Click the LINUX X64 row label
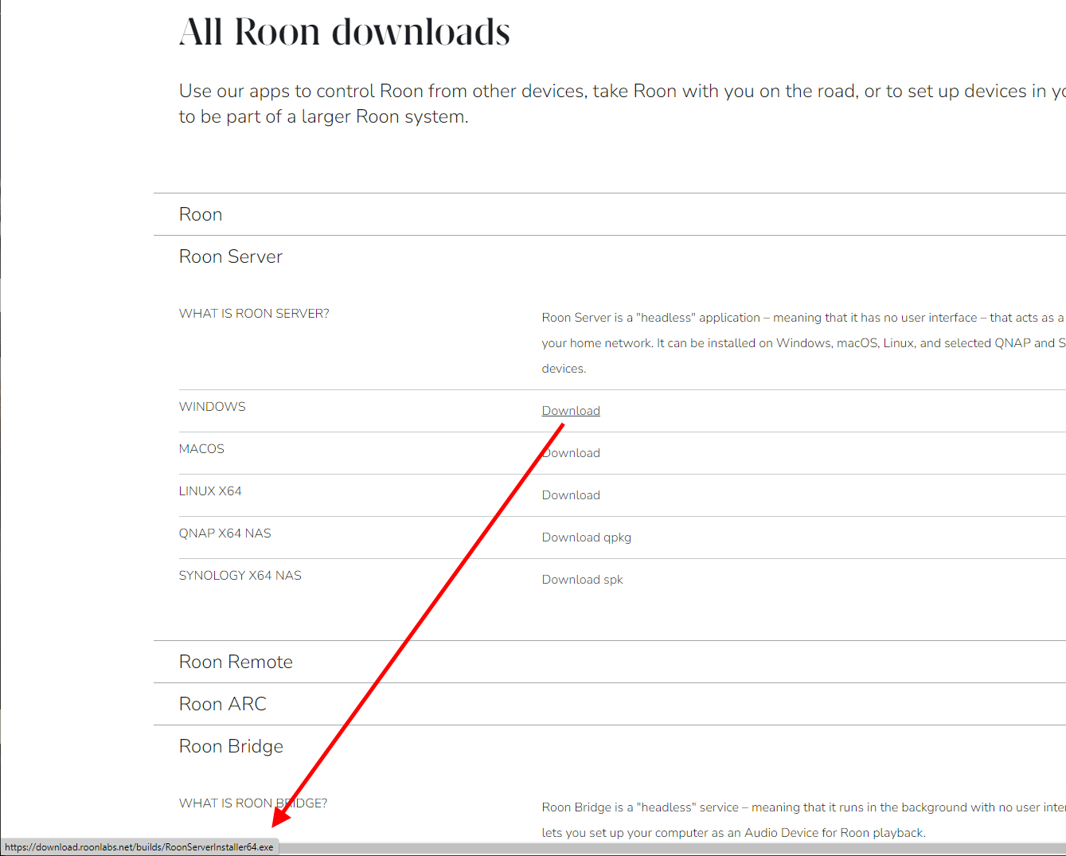The width and height of the screenshot is (1066, 856). (210, 491)
